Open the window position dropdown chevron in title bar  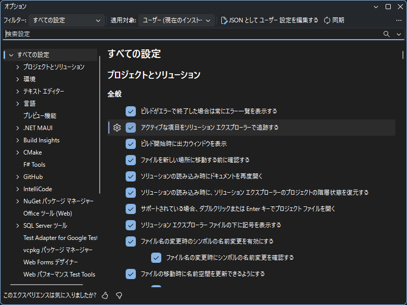pos(376,7)
